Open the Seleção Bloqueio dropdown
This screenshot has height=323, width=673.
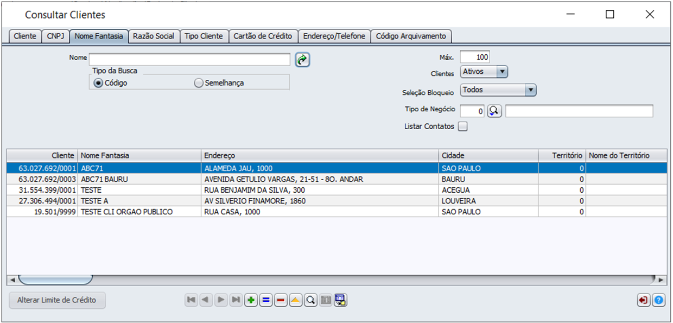498,90
